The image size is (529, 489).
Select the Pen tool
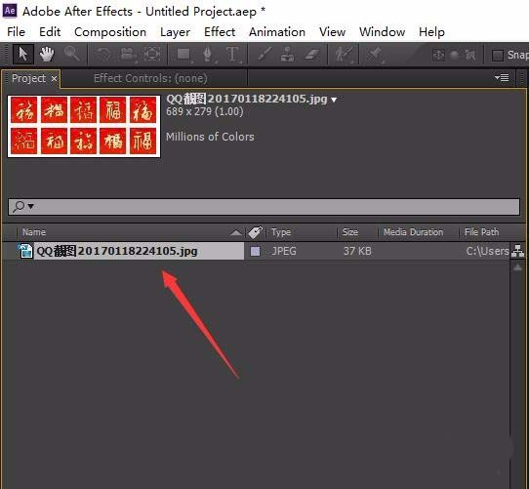coord(208,54)
